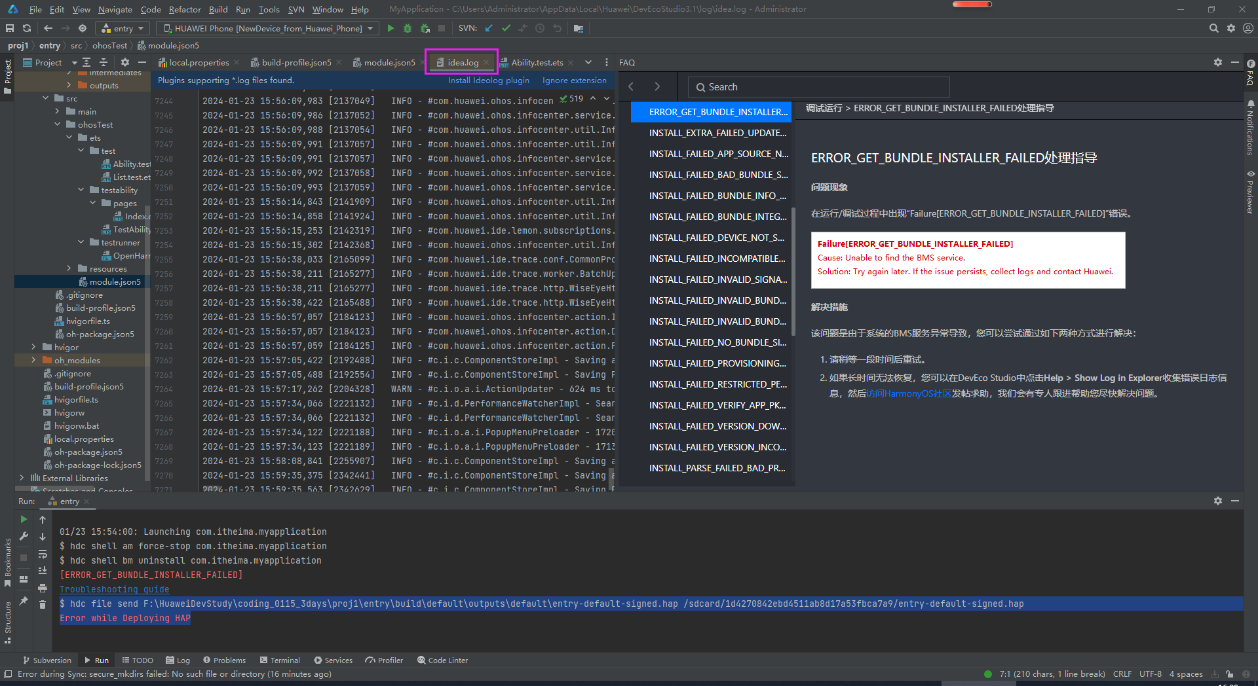Expand the resources folder in project tree
This screenshot has width=1258, height=686.
pos(69,268)
